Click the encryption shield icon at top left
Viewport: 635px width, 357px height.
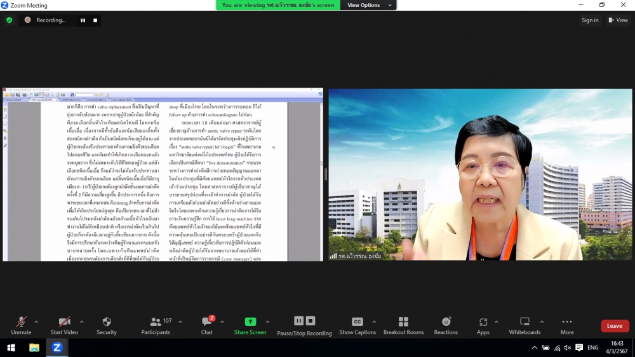click(9, 20)
